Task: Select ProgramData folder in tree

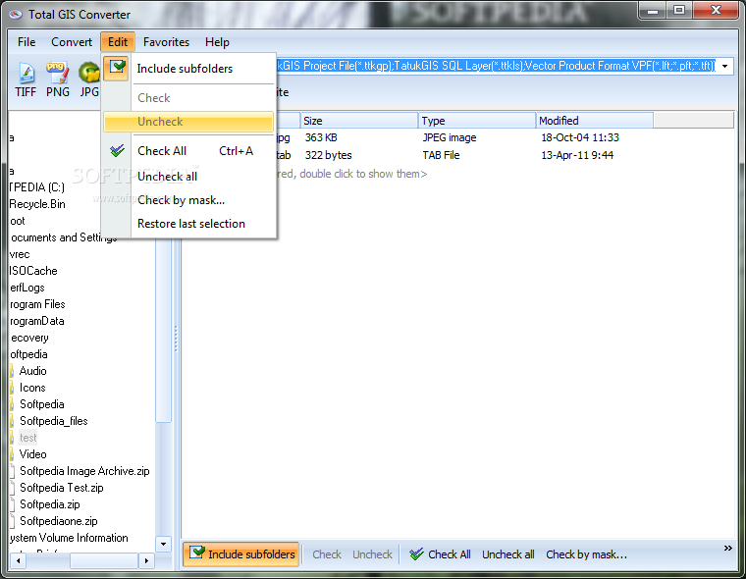Action: [36, 321]
